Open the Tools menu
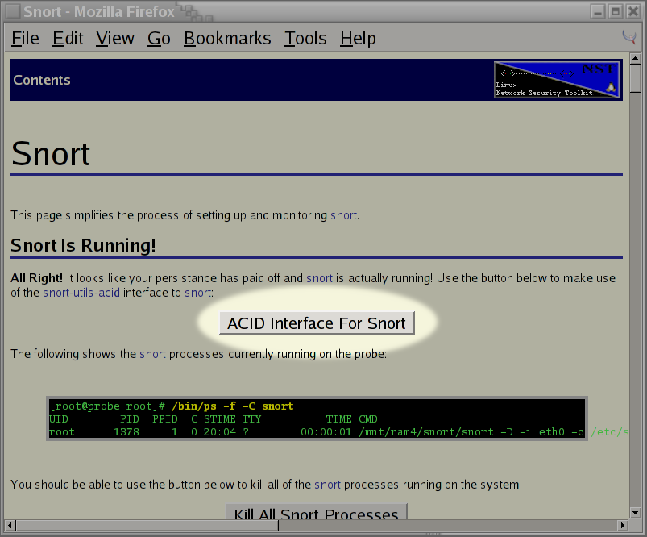Viewport: 647px width, 537px height. click(x=305, y=39)
